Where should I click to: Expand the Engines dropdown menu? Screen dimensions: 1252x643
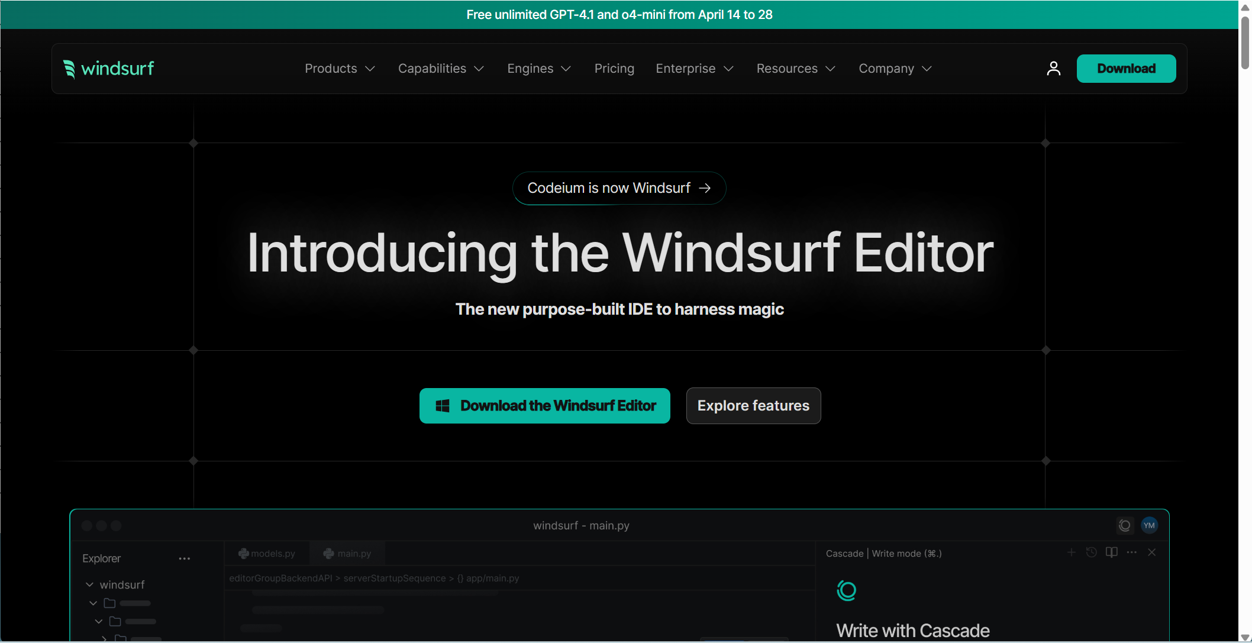[539, 69]
